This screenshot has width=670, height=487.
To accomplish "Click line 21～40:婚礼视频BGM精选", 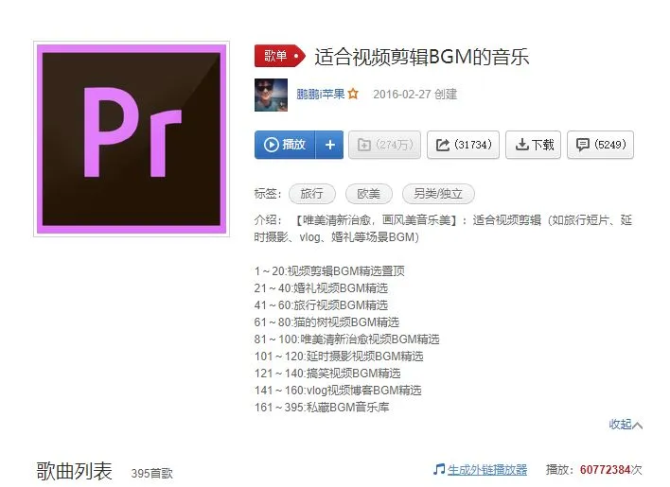I will click(321, 288).
